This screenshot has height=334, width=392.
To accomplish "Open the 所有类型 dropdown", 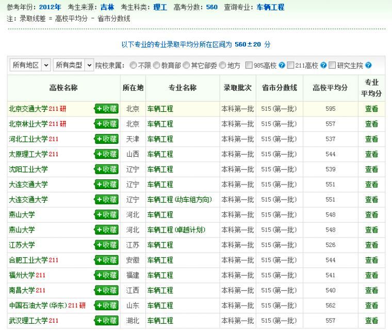I will (x=73, y=65).
